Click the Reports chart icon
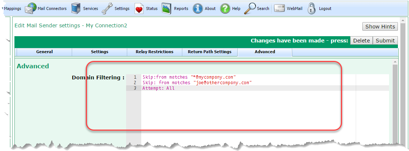The height and width of the screenshot is (151, 409). [166, 8]
